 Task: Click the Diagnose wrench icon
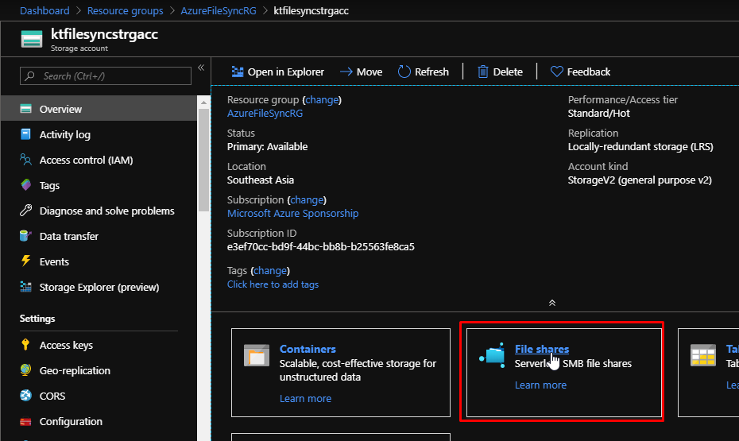26,210
